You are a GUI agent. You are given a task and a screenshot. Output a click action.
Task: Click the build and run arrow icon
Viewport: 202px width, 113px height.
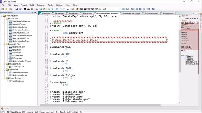85,9
